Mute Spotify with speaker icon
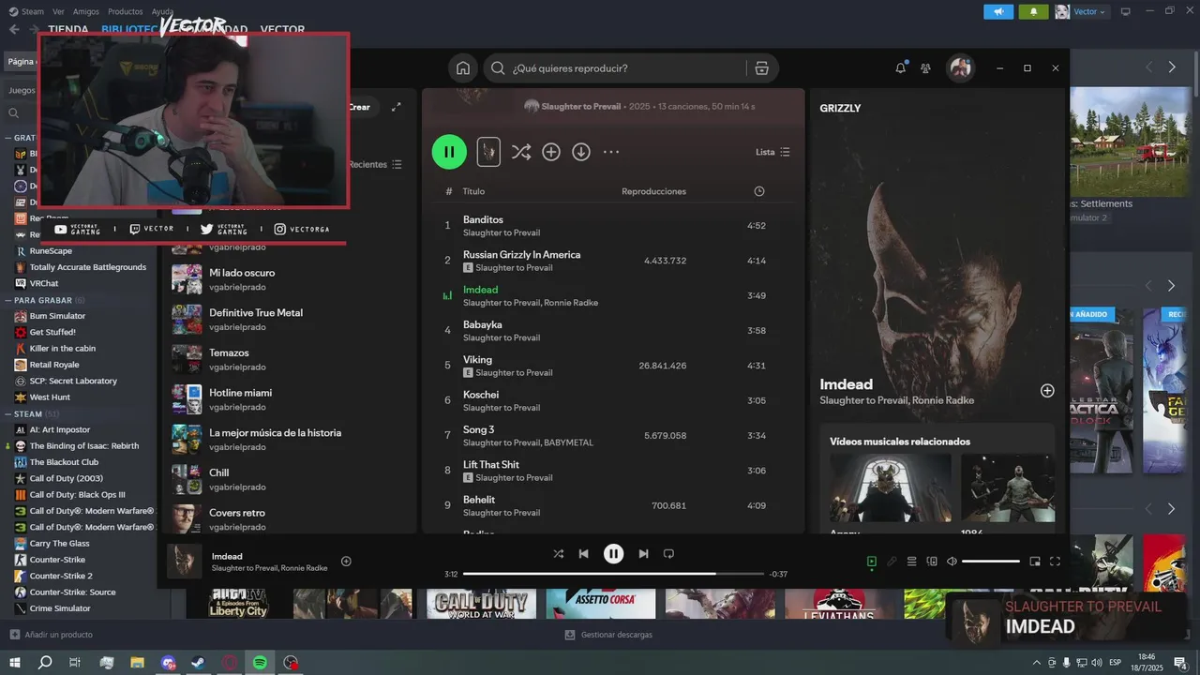Viewport: 1200px width, 675px height. (x=952, y=562)
